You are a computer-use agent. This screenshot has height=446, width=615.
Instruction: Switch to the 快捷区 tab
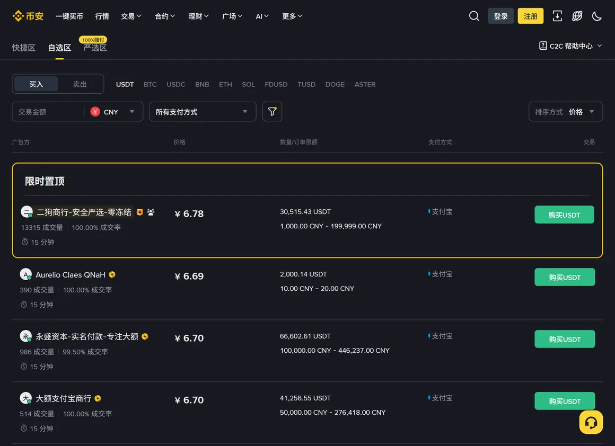(x=23, y=48)
